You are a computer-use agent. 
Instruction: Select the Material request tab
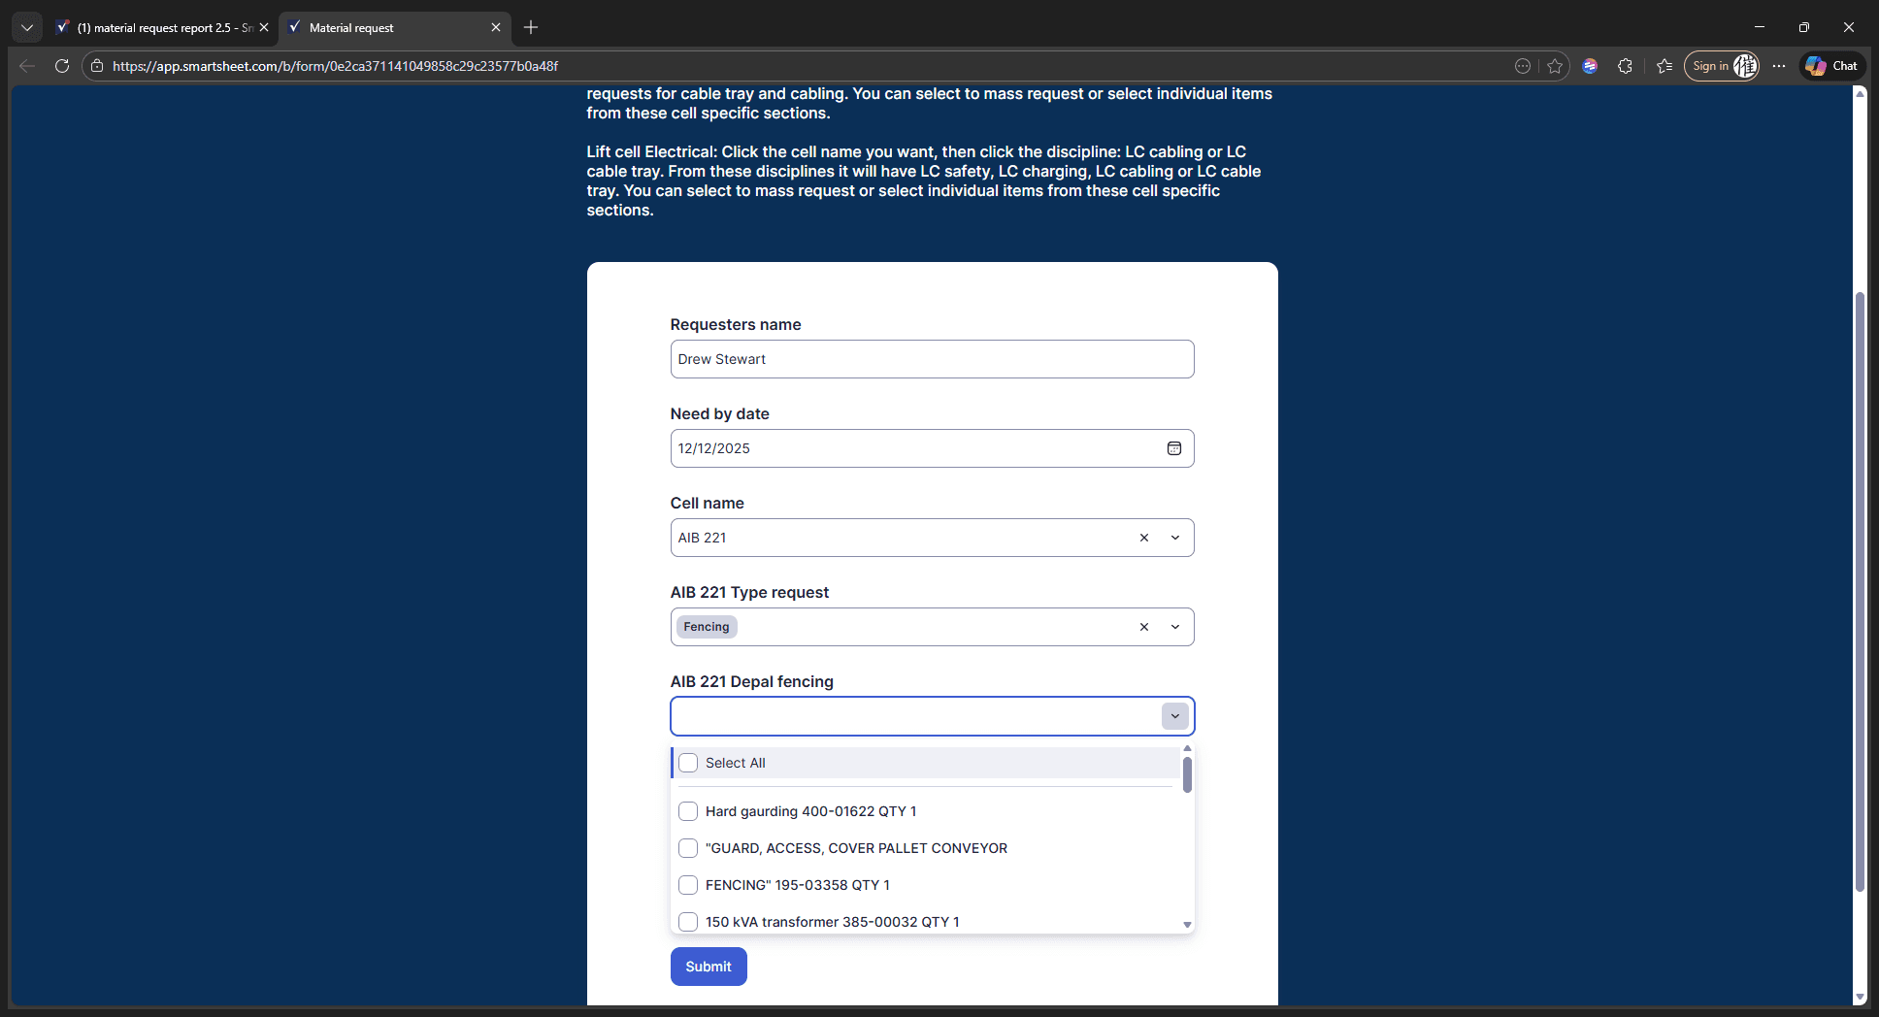(x=393, y=27)
